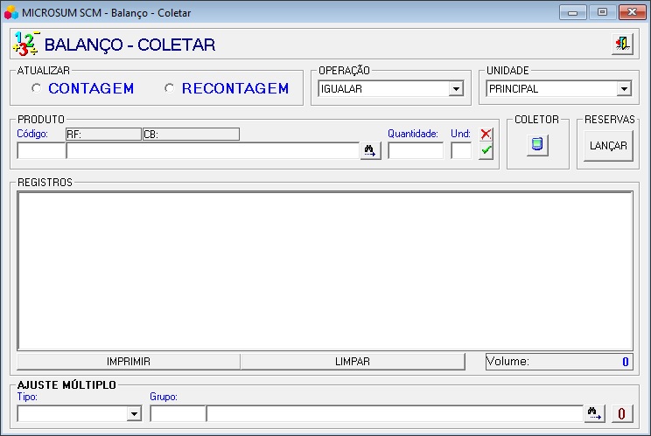Screen dimensions: 651x436
Task: Click the MICROSUM app icon in title bar
Action: click(x=11, y=12)
